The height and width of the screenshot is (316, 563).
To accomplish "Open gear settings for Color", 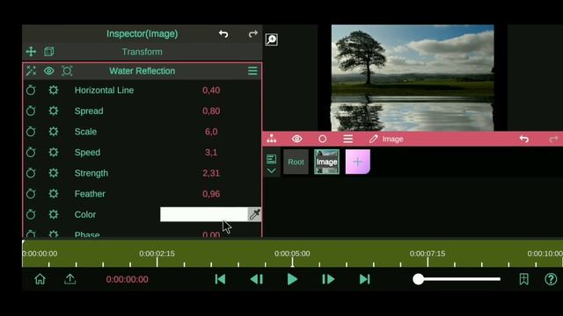I will coord(54,214).
